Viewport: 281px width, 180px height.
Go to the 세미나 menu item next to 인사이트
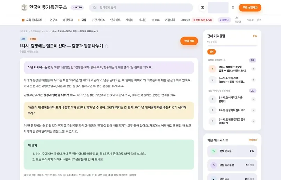(130, 20)
